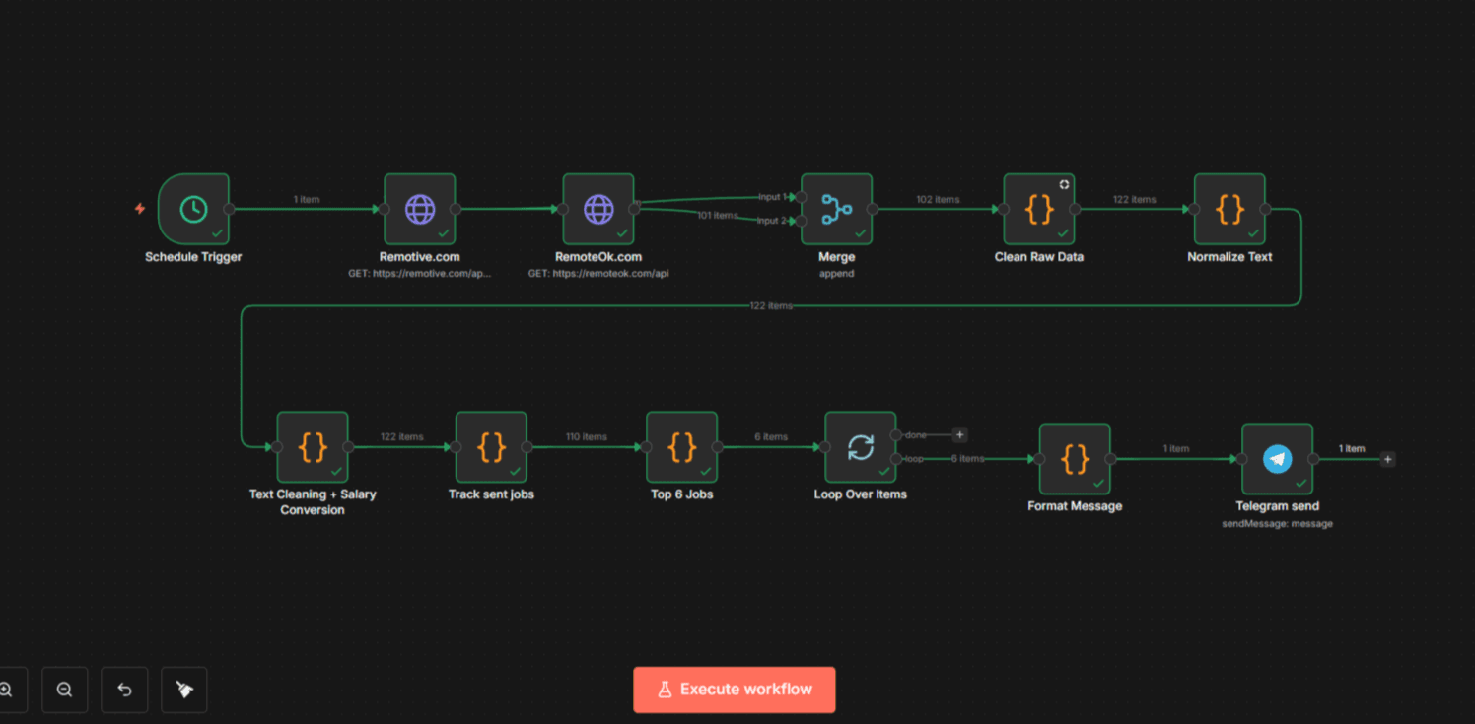Click the Merge node icon
Image resolution: width=1475 pixels, height=724 pixels.
click(836, 209)
